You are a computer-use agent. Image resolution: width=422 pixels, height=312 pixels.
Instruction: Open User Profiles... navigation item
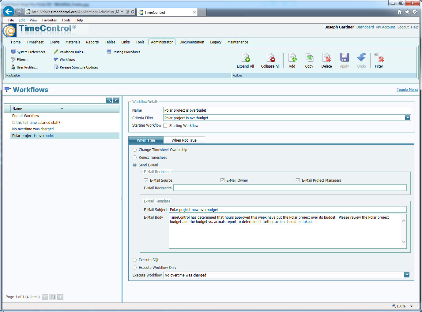(24, 67)
